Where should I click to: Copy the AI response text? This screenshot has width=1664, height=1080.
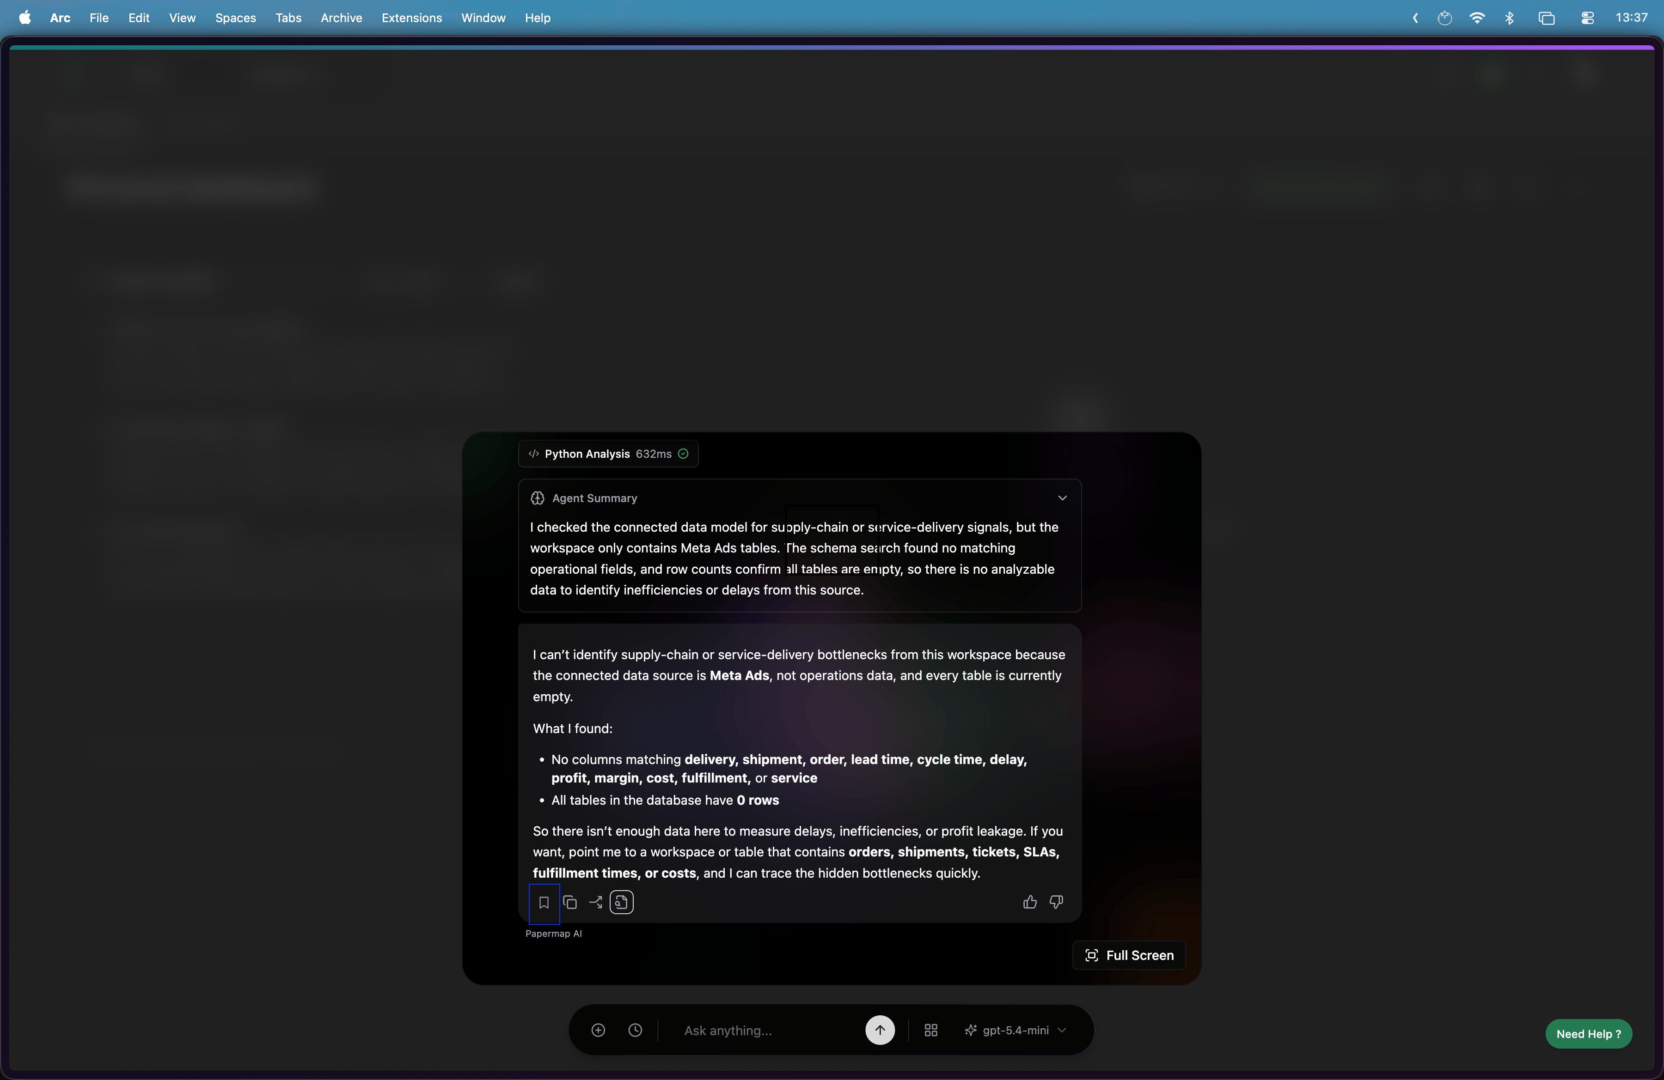570,903
